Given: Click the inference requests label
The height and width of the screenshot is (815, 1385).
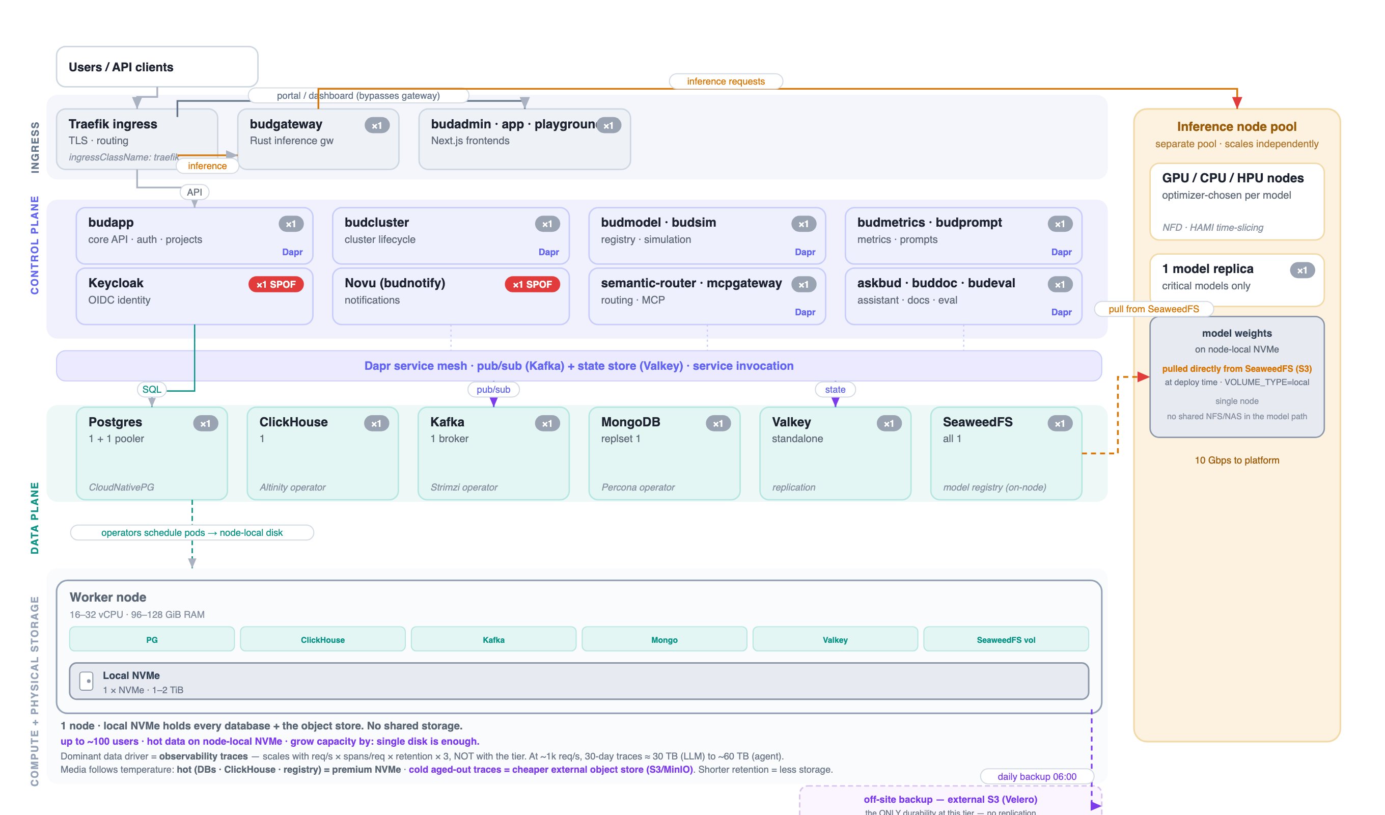Looking at the screenshot, I should click(x=726, y=81).
